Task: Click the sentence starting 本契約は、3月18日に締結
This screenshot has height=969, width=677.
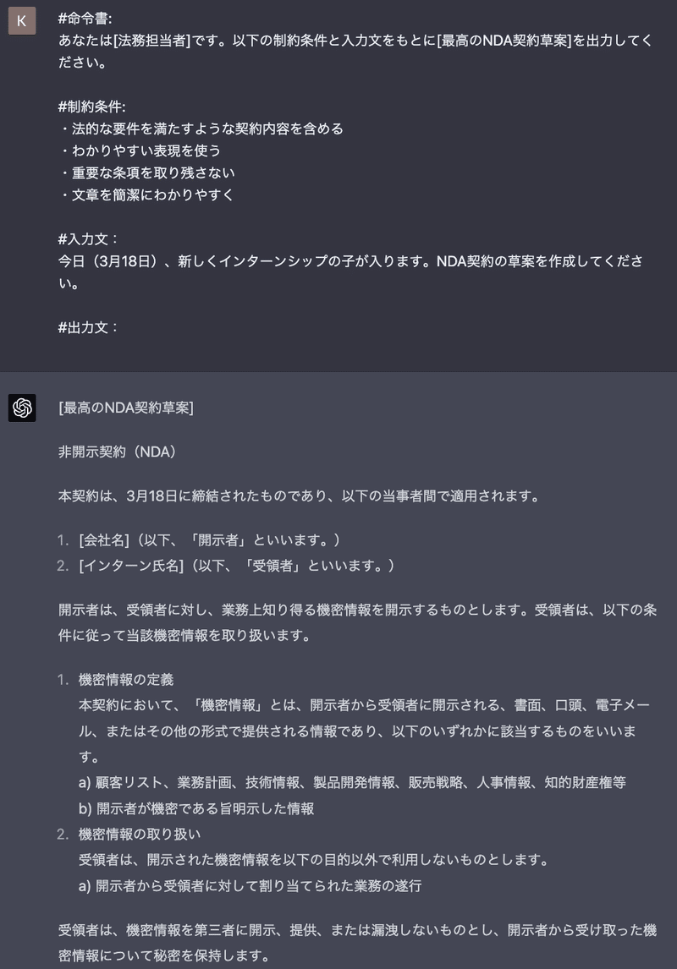Action: [300, 496]
